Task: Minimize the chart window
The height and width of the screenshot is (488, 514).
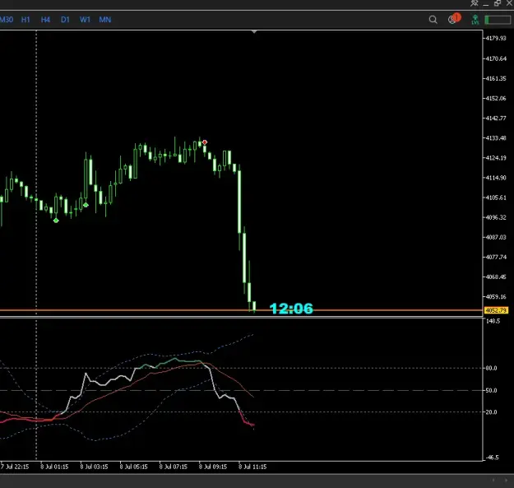Action: point(486,4)
